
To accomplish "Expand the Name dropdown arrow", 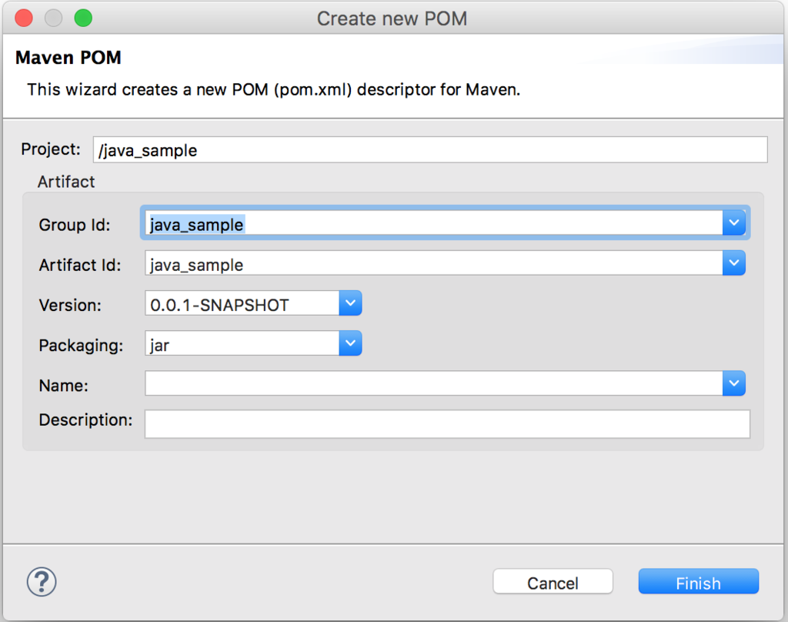I will (733, 383).
